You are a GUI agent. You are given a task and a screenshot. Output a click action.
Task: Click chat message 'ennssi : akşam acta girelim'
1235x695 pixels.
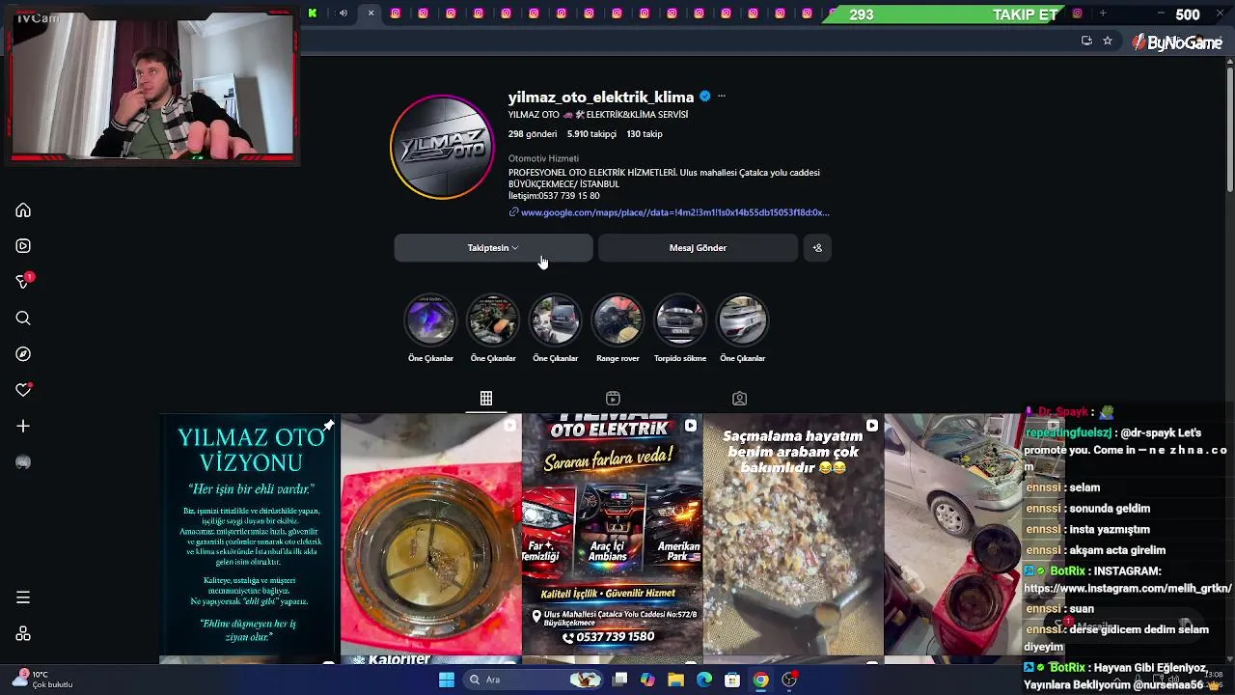1095,550
